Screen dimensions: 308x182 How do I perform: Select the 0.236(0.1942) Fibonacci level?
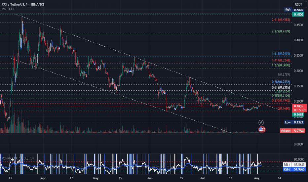(x=281, y=101)
